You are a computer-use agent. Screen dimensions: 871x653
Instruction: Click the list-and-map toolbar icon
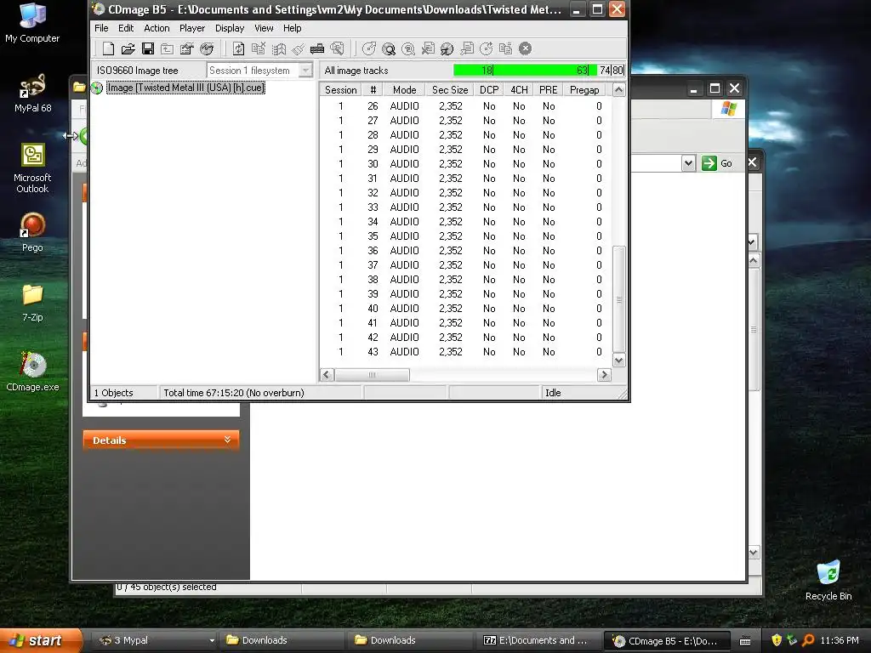click(x=278, y=48)
